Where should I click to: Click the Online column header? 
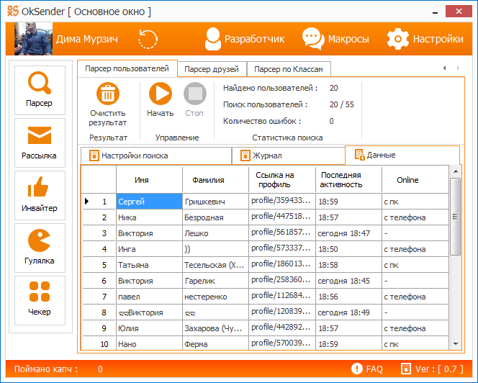click(x=415, y=179)
